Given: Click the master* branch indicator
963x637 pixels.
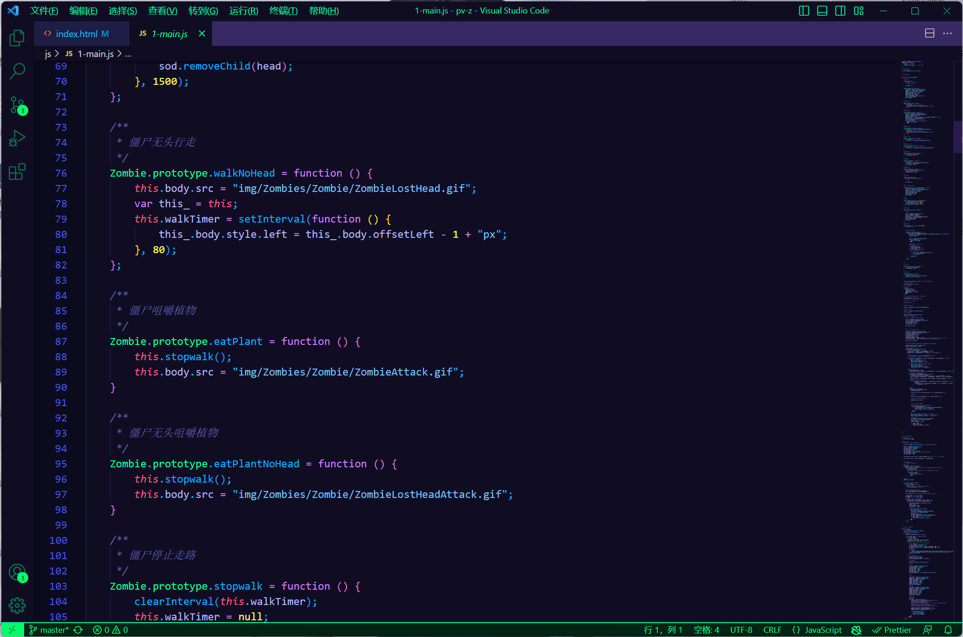Looking at the screenshot, I should coord(49,630).
